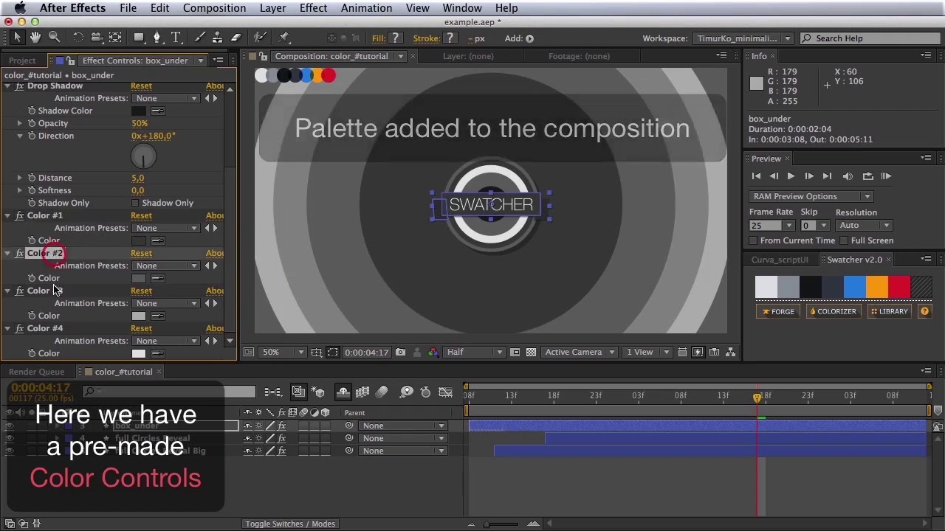
Task: Open Drop Shadow Animation Presets dropdown
Action: point(166,98)
